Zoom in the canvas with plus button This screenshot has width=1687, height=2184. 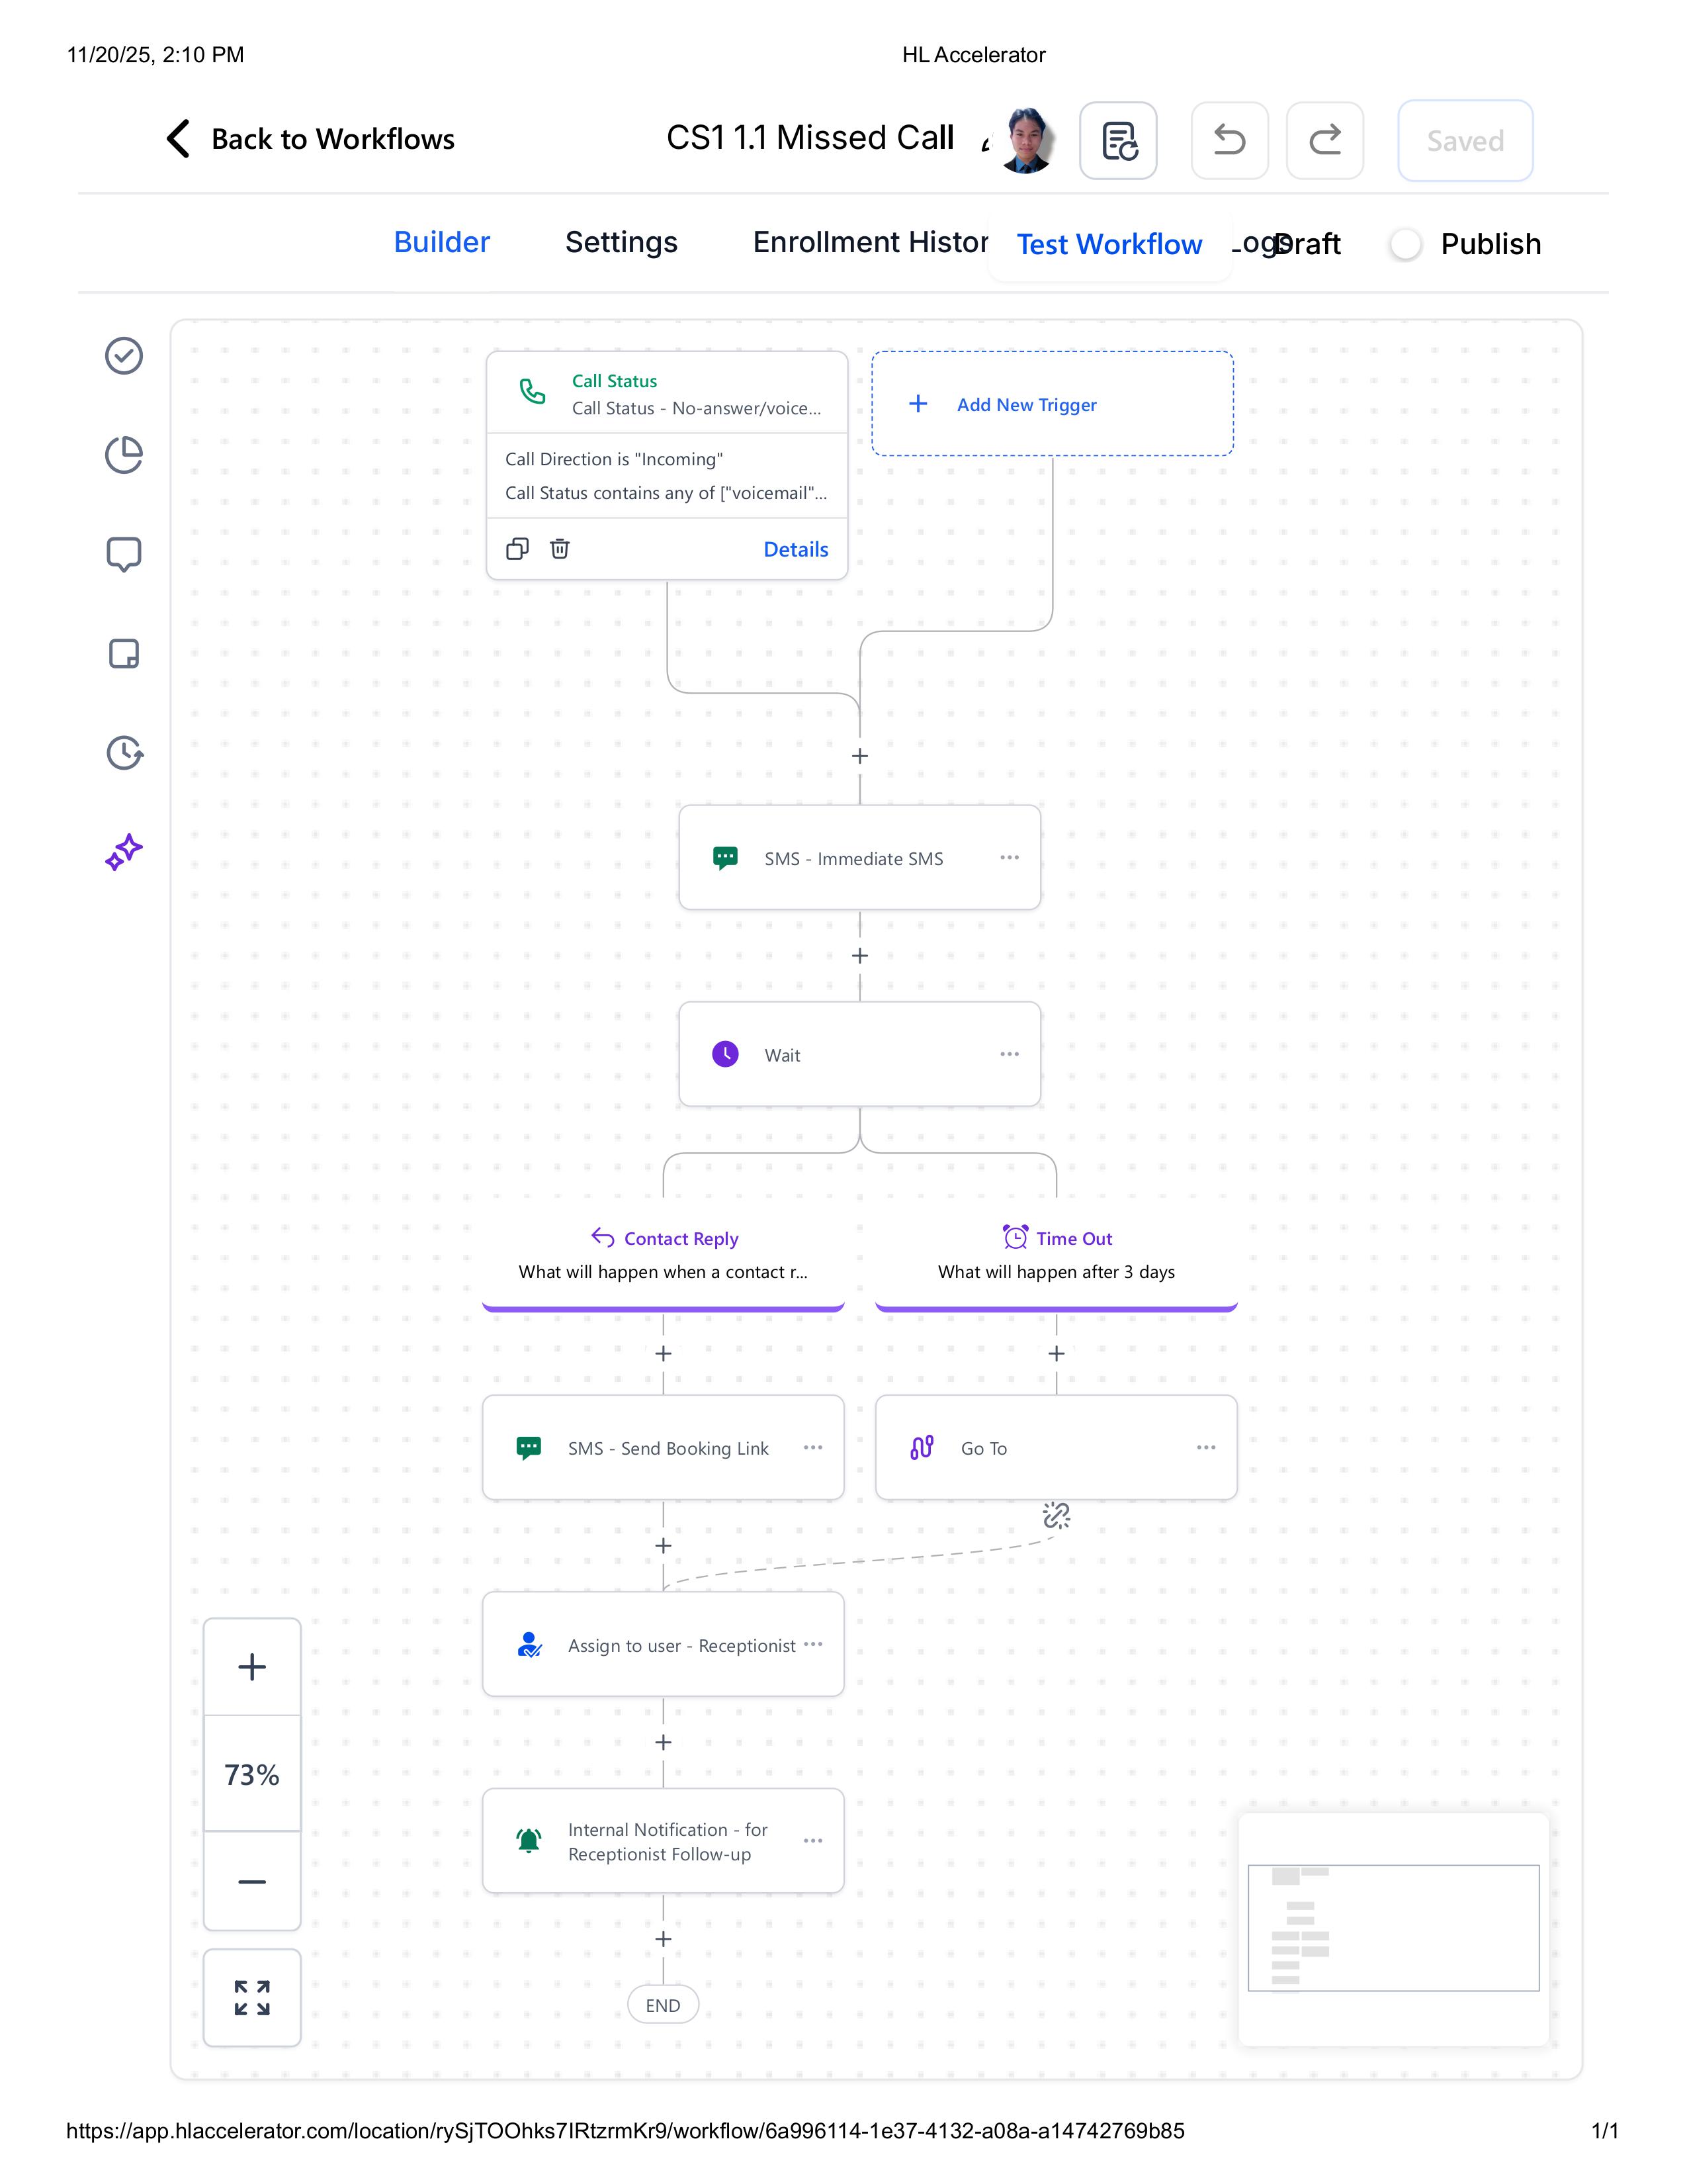pos(252,1666)
